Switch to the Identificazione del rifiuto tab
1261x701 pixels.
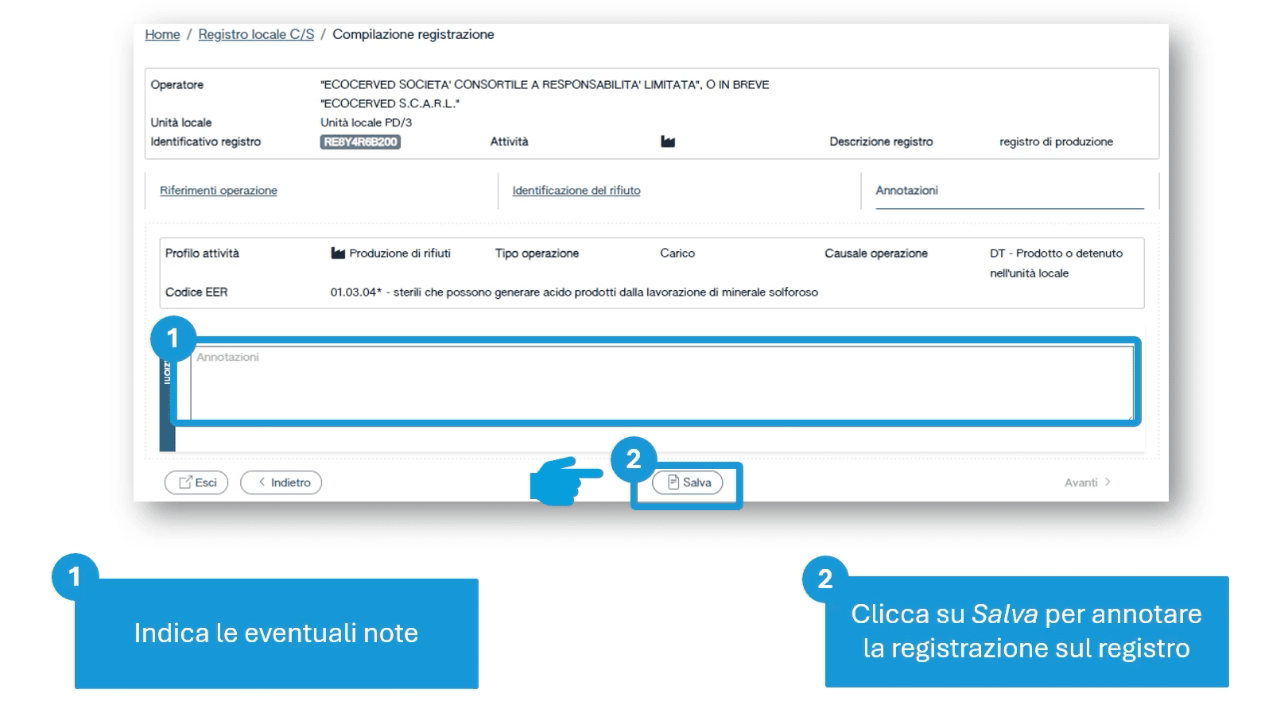click(x=576, y=191)
